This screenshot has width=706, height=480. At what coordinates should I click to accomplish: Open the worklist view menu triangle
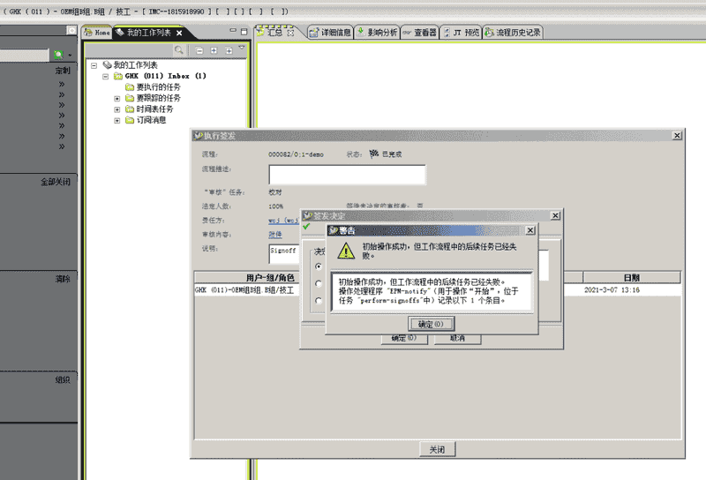coord(242,48)
